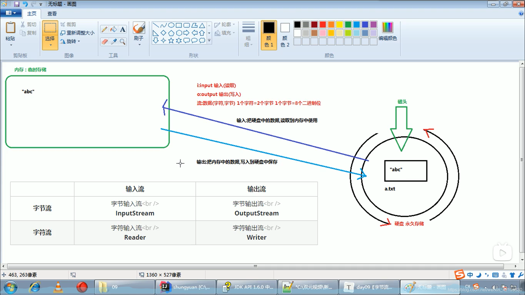Click Save icon in quick access toolbar
The width and height of the screenshot is (525, 295).
[17, 4]
